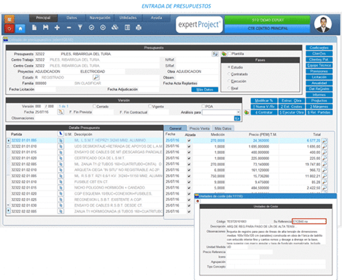Click the Más Datos button in Presupuesto
The width and height of the screenshot is (342, 280).
(x=205, y=89)
